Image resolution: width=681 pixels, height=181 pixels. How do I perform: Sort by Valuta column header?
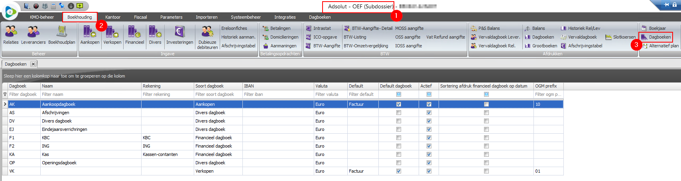coord(331,86)
